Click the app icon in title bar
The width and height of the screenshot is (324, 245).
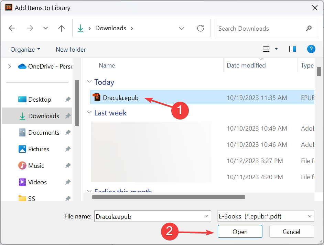point(9,8)
